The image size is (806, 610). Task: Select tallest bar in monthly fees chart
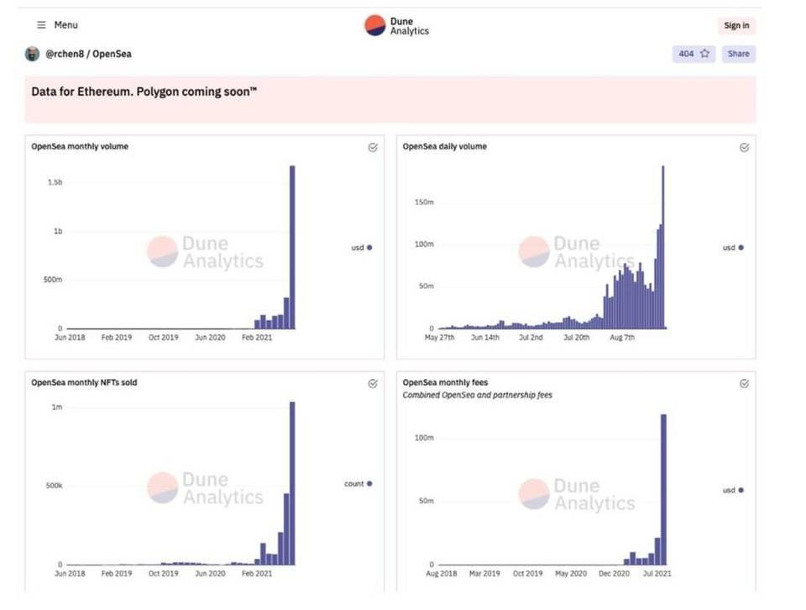coord(664,489)
